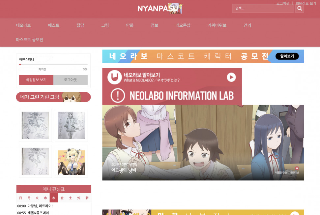Open the 만화 menu item
The width and height of the screenshot is (320, 215).
130,25
